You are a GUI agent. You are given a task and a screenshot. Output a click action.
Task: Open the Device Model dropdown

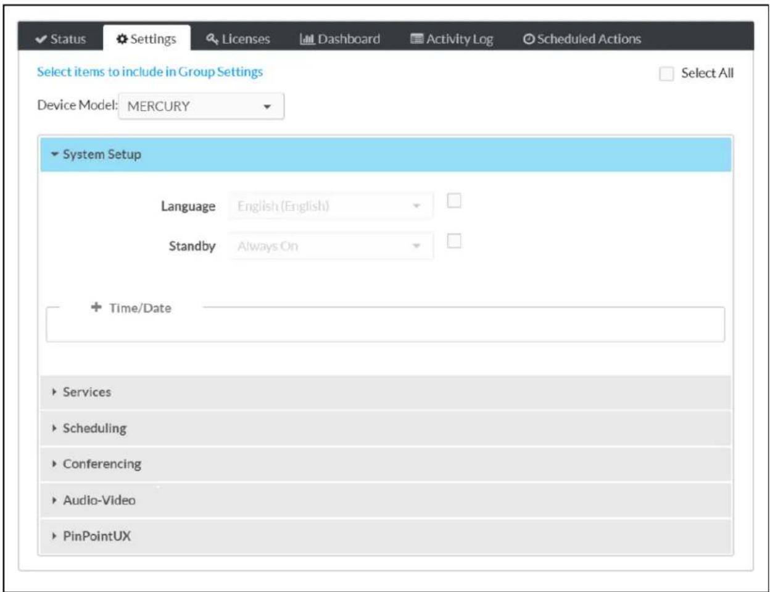pyautogui.click(x=201, y=106)
